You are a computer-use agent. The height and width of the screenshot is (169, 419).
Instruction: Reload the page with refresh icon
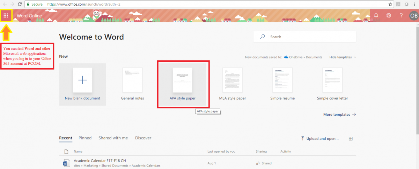pyautogui.click(x=20, y=4)
